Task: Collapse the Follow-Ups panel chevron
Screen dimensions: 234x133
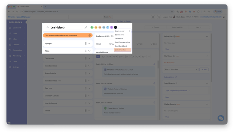Action: pos(207,36)
